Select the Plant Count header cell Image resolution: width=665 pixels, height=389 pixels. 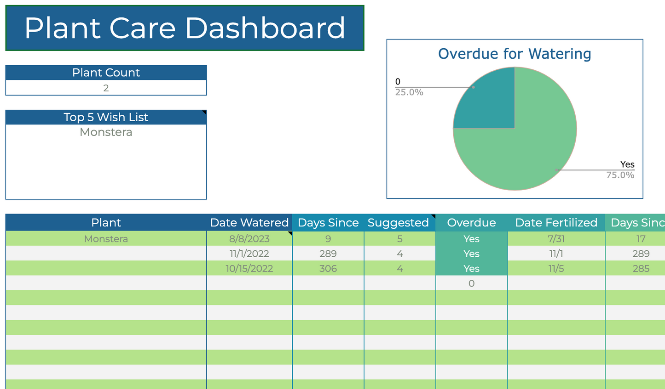click(106, 73)
